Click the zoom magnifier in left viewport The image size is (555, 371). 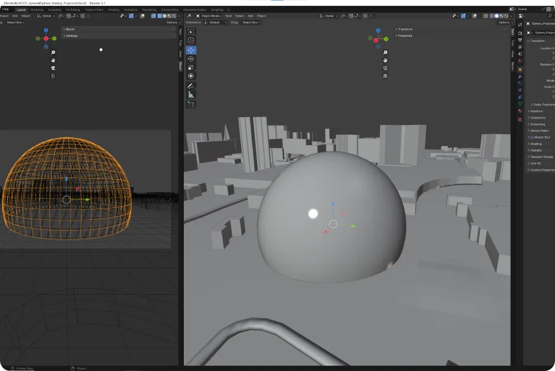[53, 53]
